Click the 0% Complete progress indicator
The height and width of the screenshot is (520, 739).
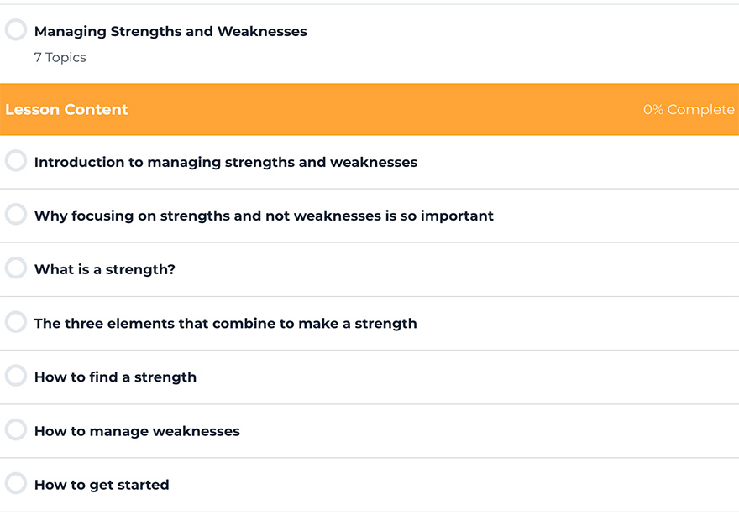point(689,109)
